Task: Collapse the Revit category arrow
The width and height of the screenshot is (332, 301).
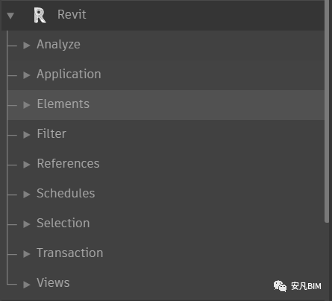Action: coord(10,16)
